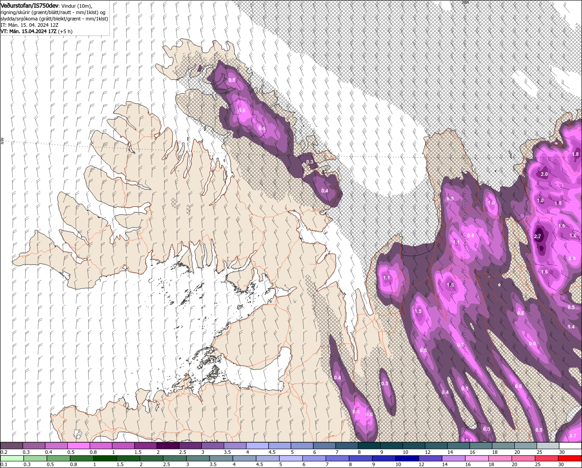Select the bright pink 0.5–0.8 upper legend swatch
Viewport: 582px width, 468px height.
point(79,446)
